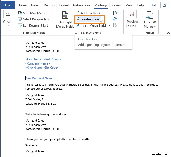The width and height of the screenshot is (171, 157).
Task: Click the «First_Name» merge field
Action: 34,59
